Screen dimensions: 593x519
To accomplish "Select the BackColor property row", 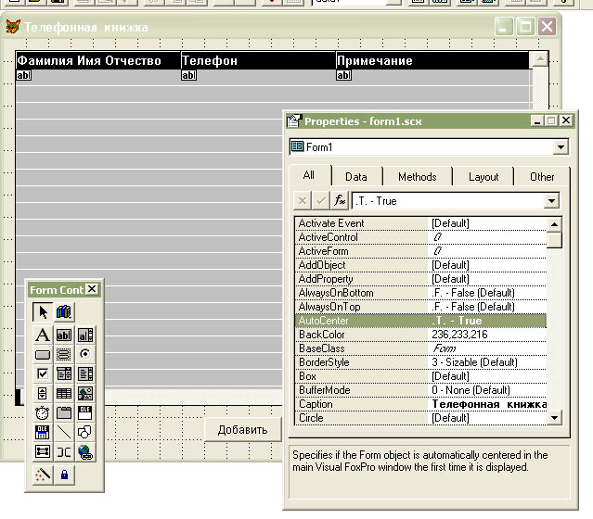I will 420,335.
